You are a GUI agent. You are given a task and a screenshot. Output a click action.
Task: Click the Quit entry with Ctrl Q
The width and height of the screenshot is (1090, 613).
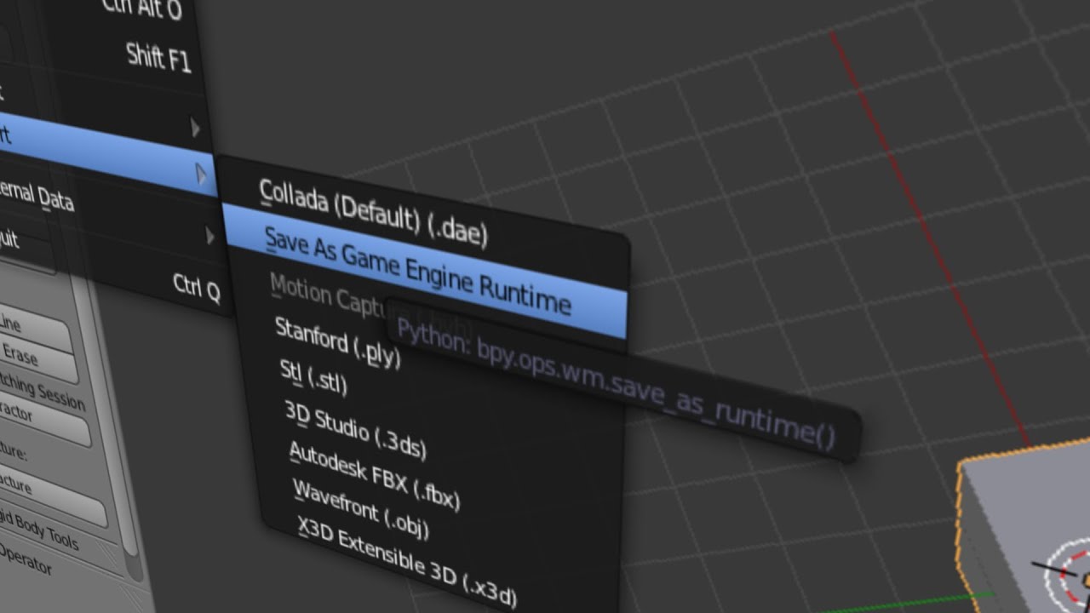tap(111, 264)
